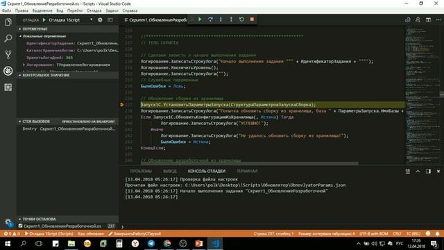Maximize the bottom panel with chevron
Image resolution: width=444 pixels, height=250 pixels.
[x=418, y=172]
